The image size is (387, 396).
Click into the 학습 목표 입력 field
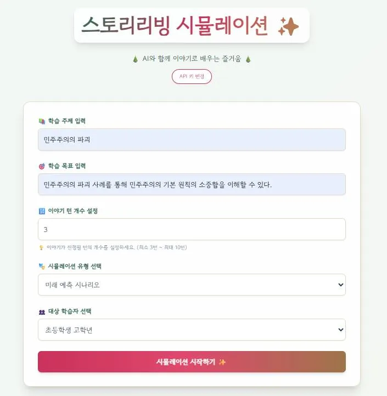(x=192, y=184)
